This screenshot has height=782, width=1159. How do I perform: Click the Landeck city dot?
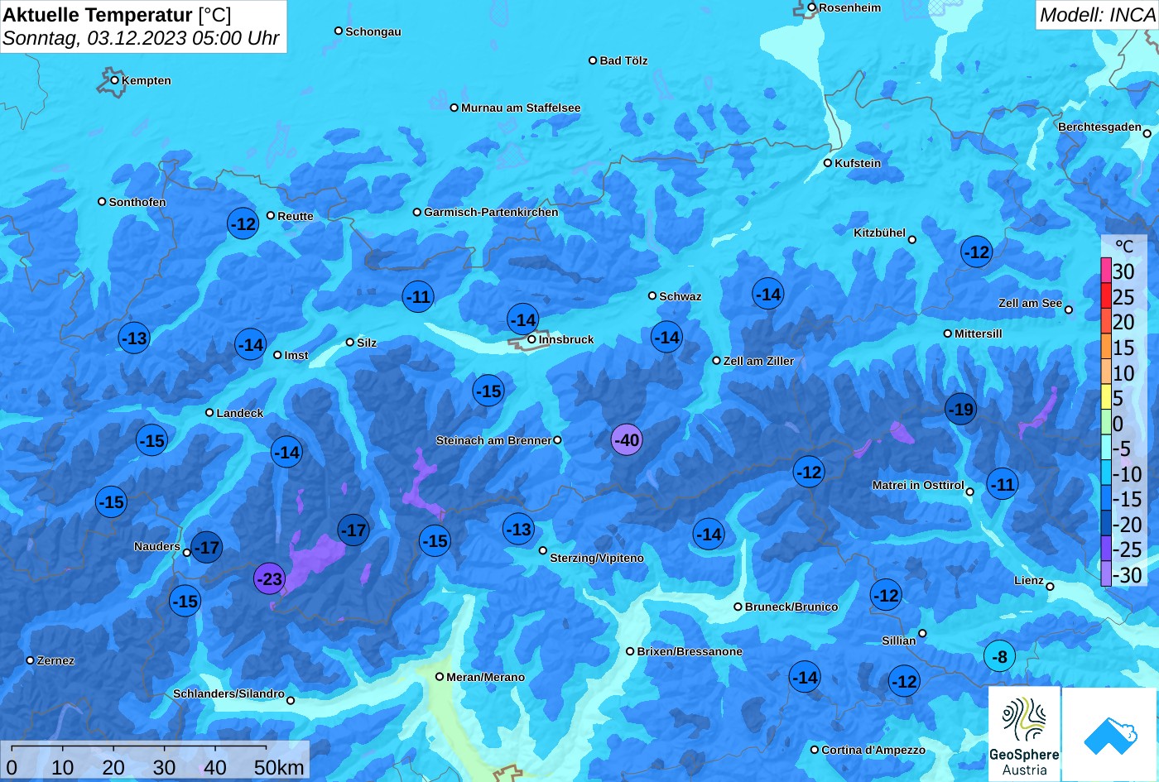209,412
